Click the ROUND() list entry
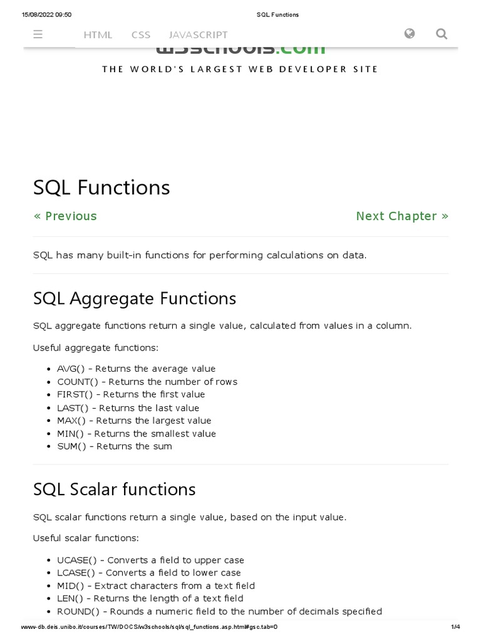 click(219, 611)
